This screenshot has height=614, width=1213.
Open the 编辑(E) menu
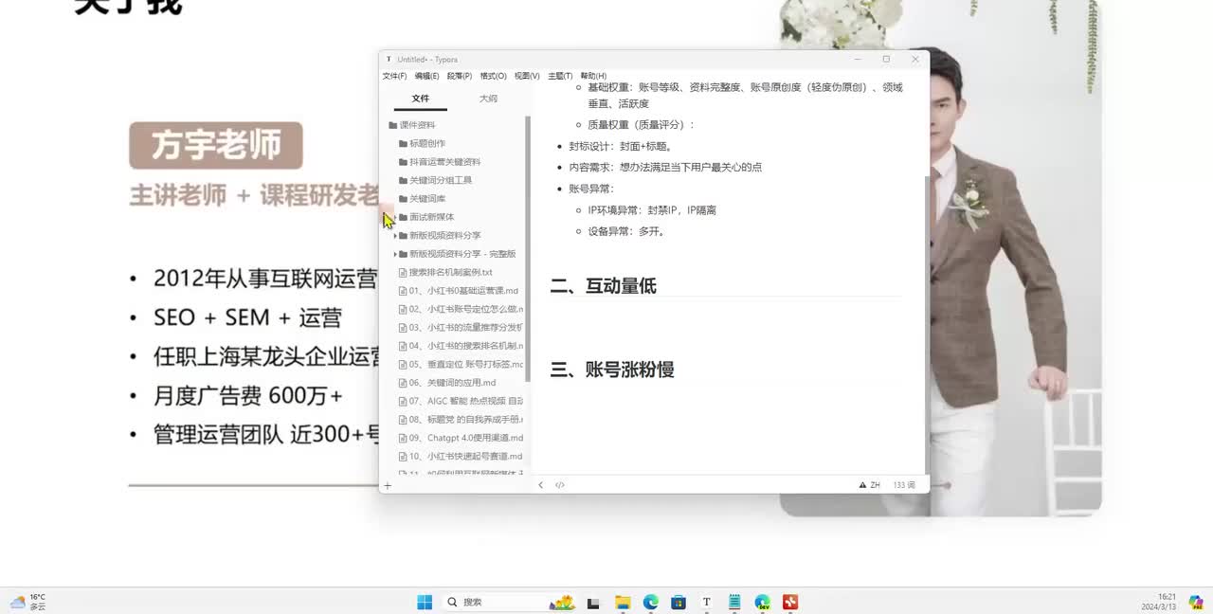click(x=426, y=76)
